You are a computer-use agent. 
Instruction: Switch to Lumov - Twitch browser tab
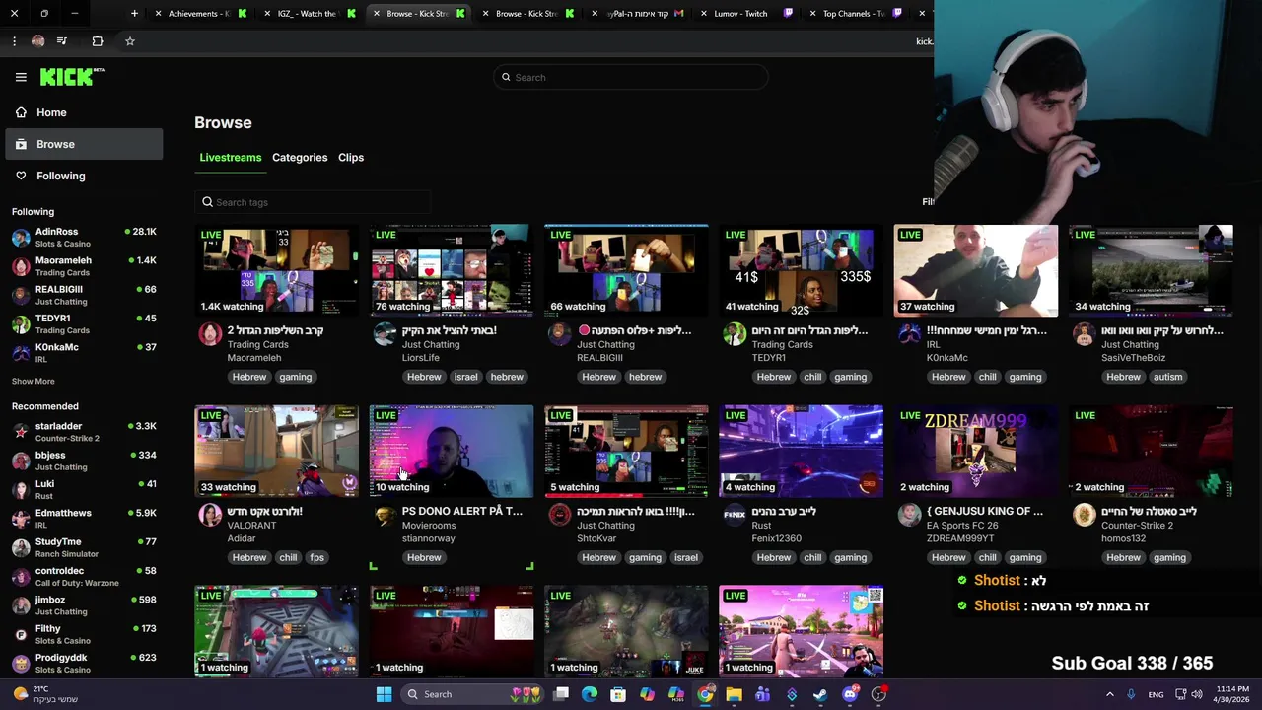[745, 13]
